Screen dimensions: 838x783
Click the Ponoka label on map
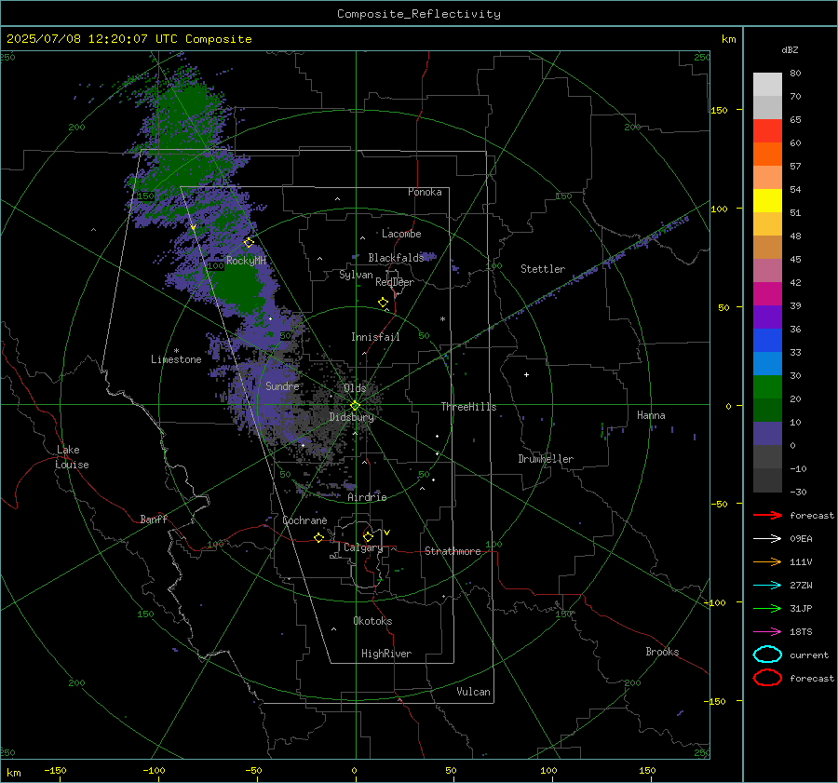pos(425,192)
